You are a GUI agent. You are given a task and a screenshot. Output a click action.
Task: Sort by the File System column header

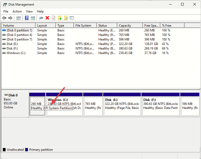(85, 26)
